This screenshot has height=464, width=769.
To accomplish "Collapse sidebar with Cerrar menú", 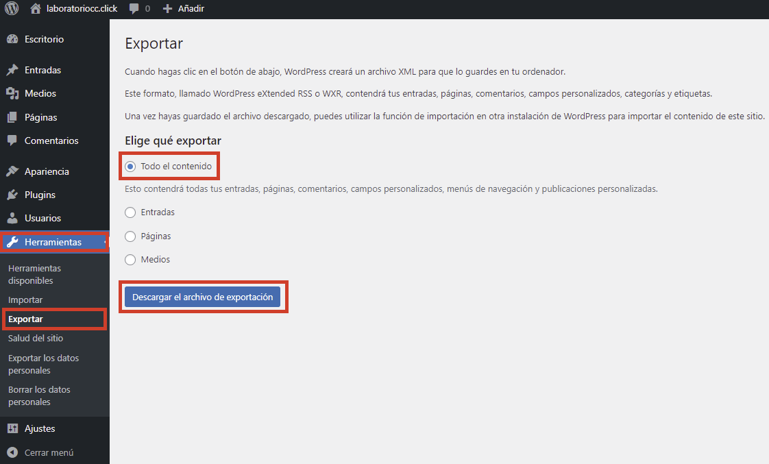I will pos(49,452).
